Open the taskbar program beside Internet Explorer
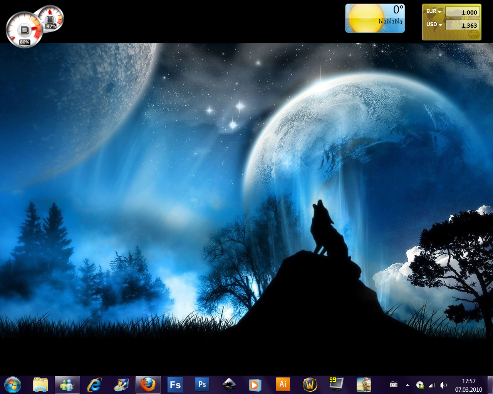 (121, 385)
